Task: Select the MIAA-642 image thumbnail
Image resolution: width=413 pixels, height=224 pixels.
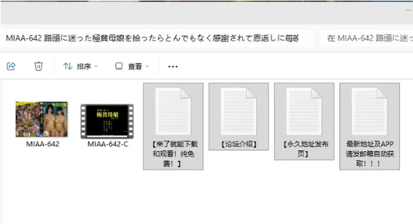Action: tap(42, 119)
